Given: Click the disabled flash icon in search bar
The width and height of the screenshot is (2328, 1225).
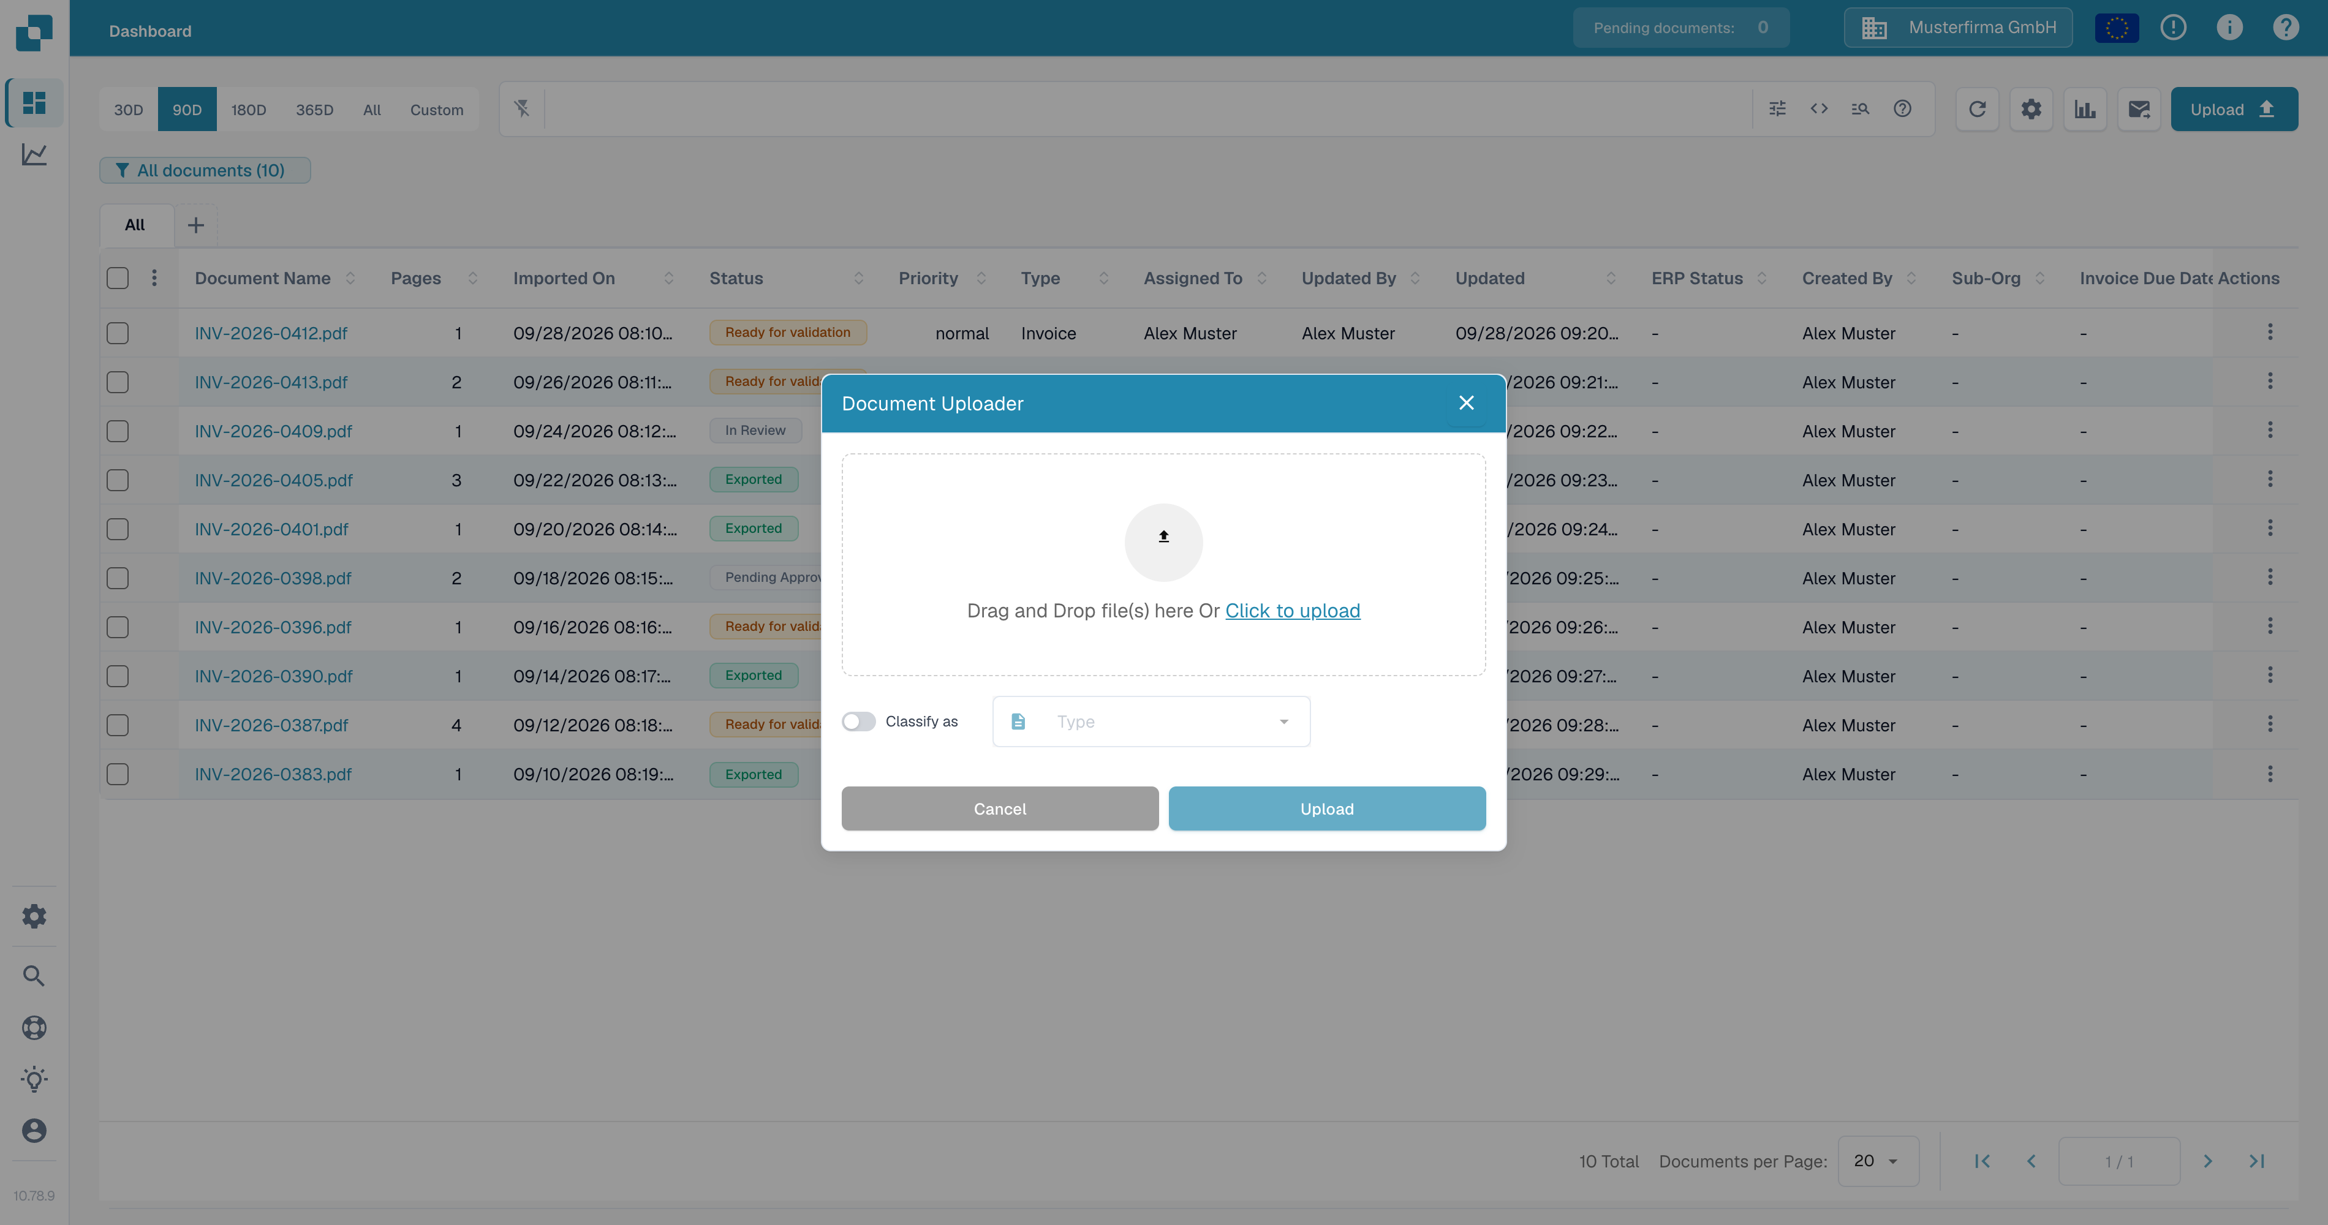Looking at the screenshot, I should point(523,108).
